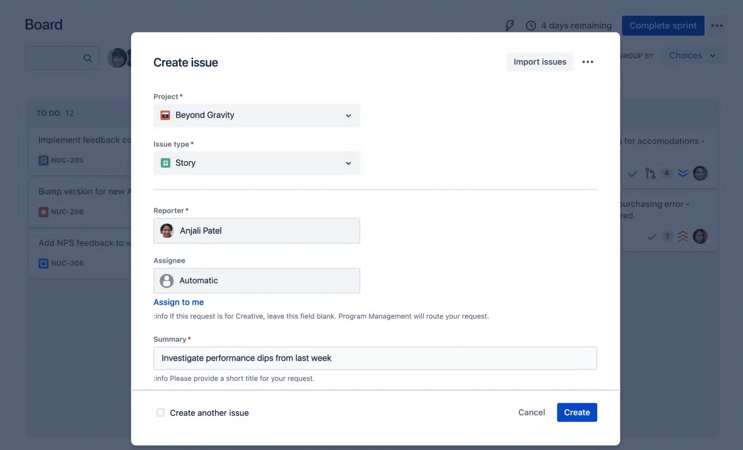
Task: Open the Choices group-by dropdown
Action: (692, 56)
